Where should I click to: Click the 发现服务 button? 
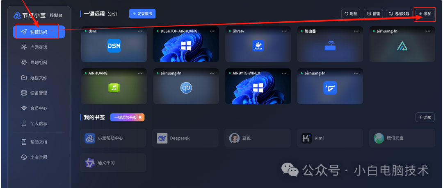[142, 13]
